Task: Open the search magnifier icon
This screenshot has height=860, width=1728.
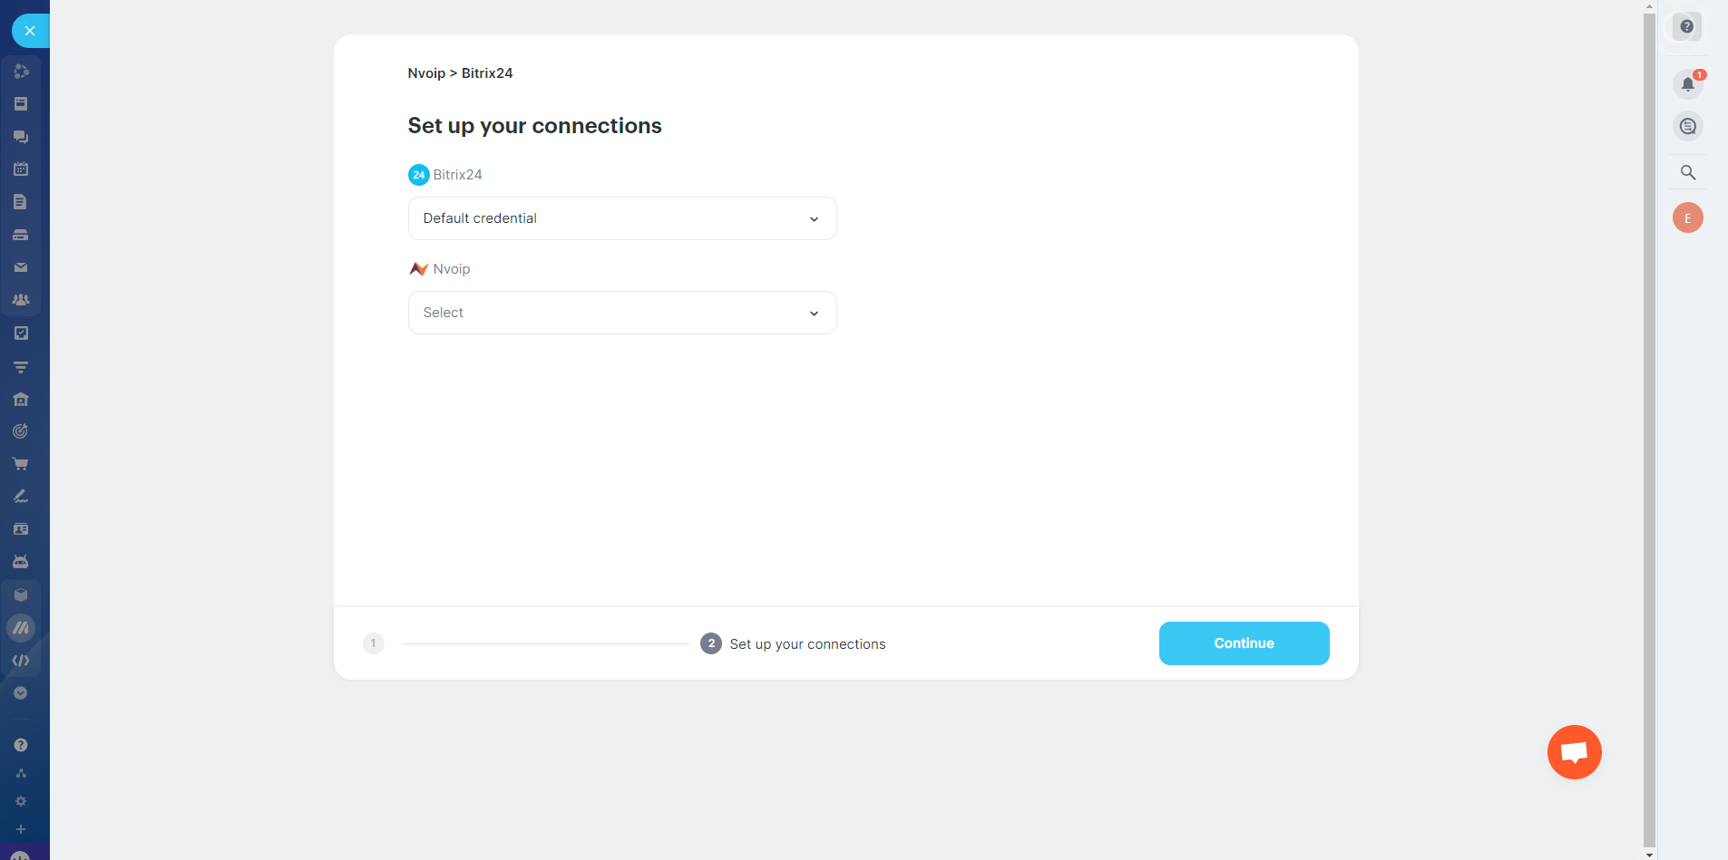Action: click(1687, 172)
